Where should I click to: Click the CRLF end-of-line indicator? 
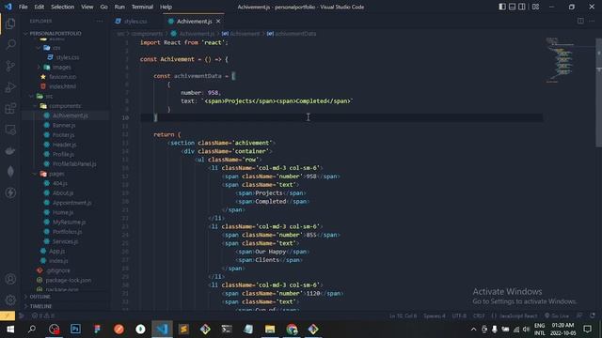[479, 315]
